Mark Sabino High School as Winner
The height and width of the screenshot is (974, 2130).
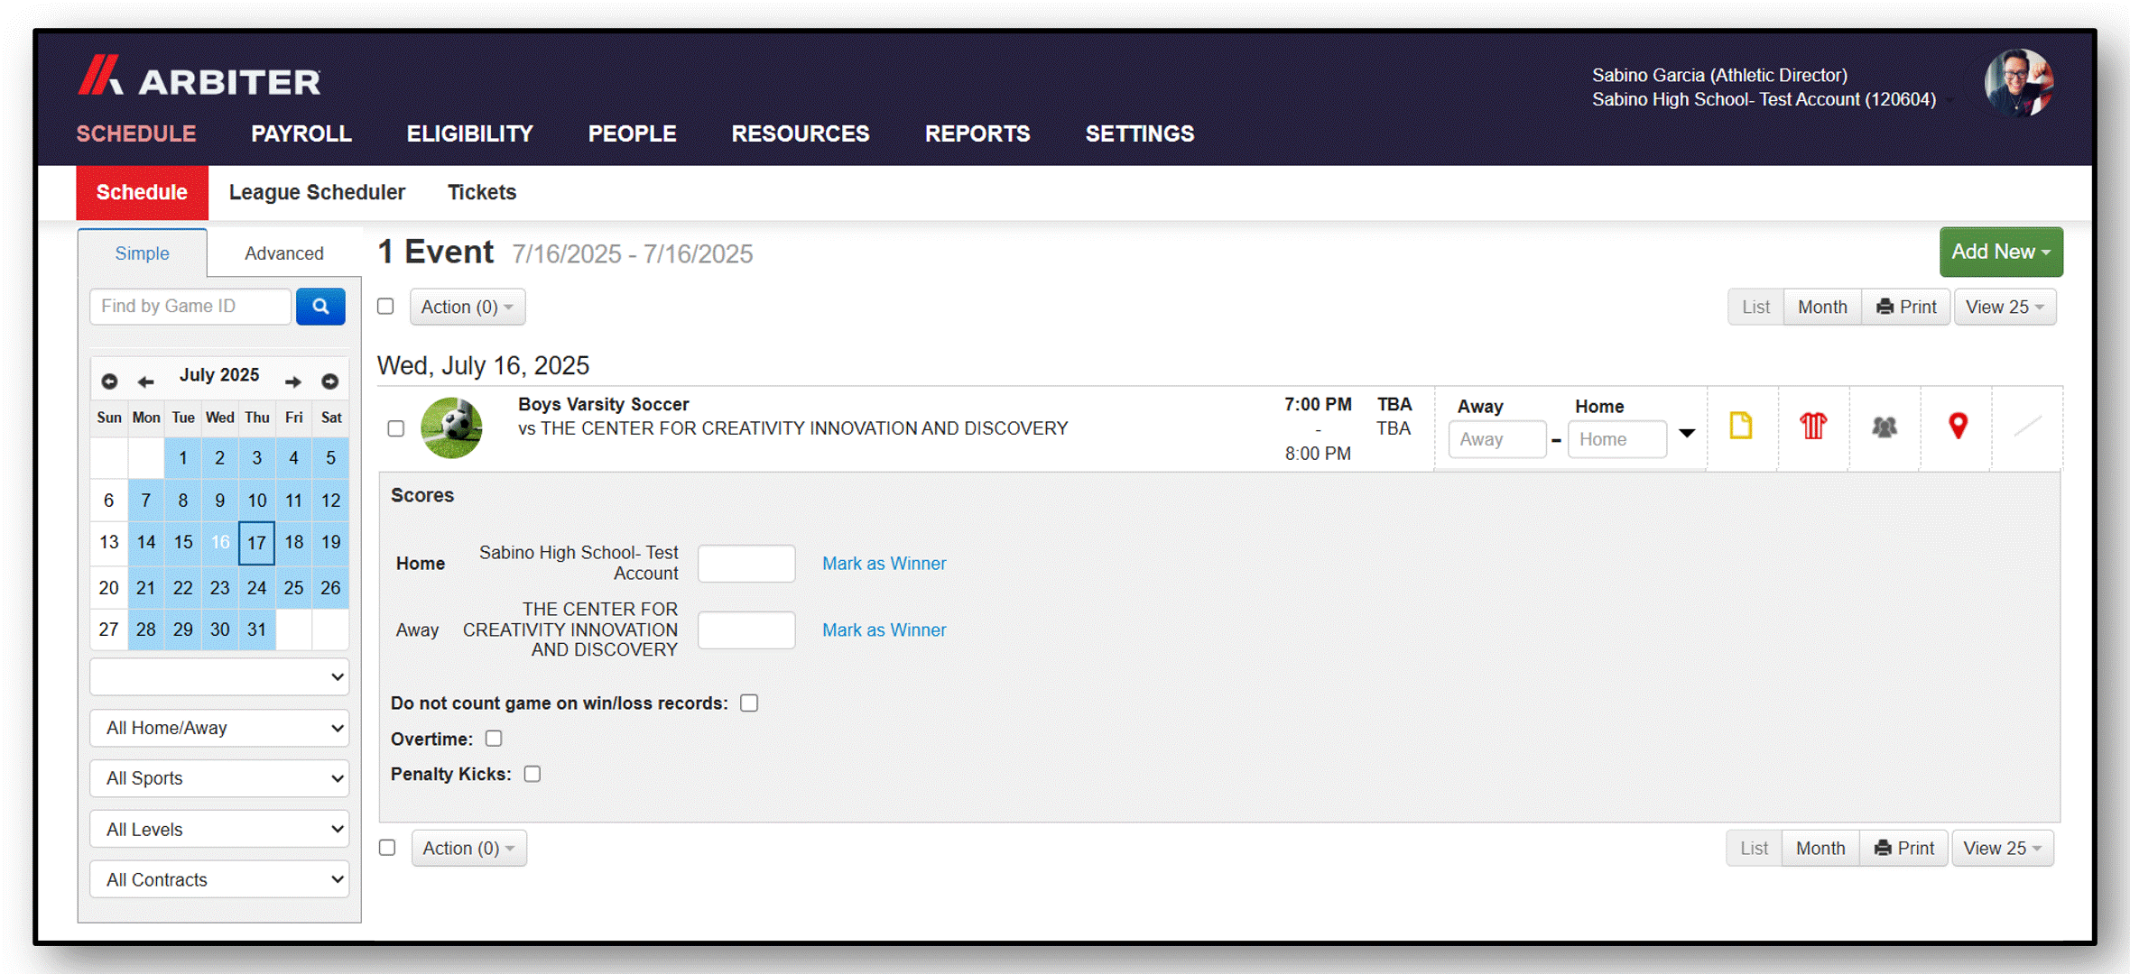pos(884,564)
